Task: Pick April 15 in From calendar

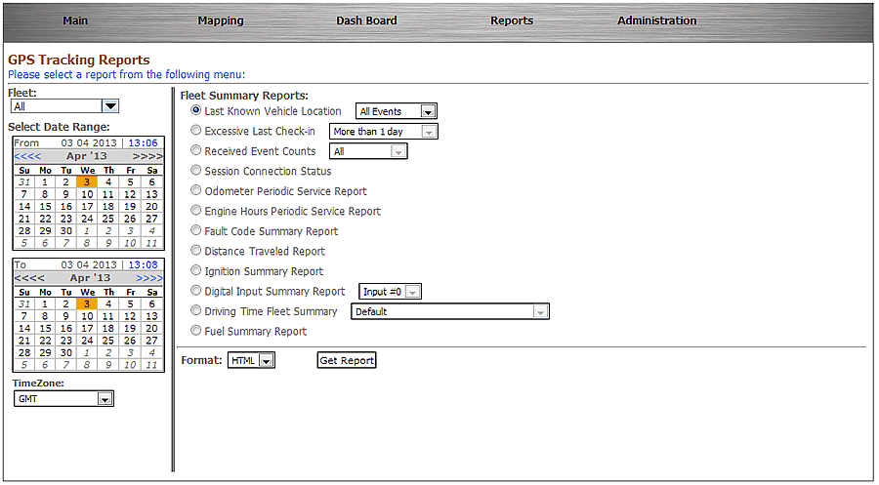Action: click(45, 207)
